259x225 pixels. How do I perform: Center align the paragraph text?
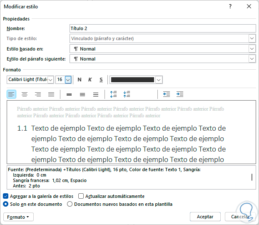tap(25, 94)
